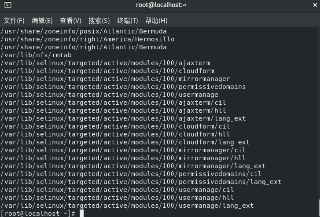Click the ajaxterm/hll path line
320x217 pixels.
[113, 110]
